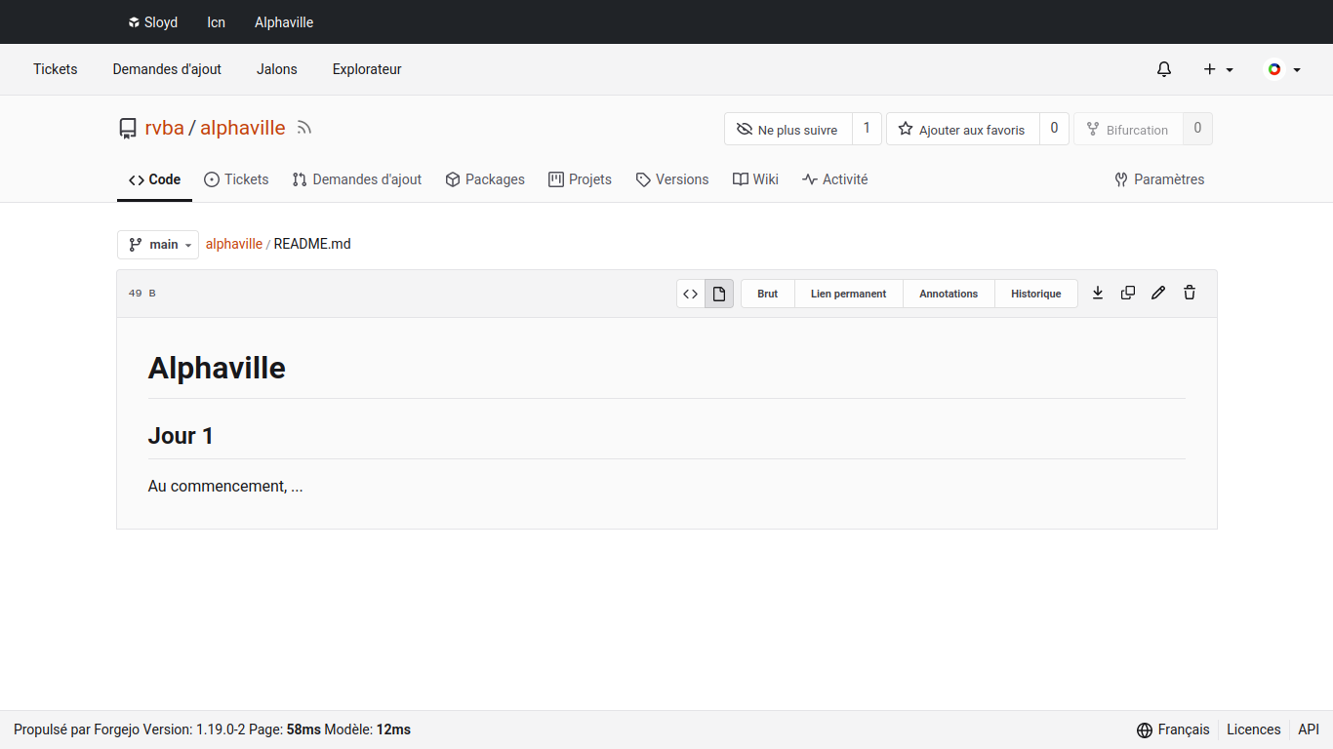Open the rvba owner link

(164, 128)
